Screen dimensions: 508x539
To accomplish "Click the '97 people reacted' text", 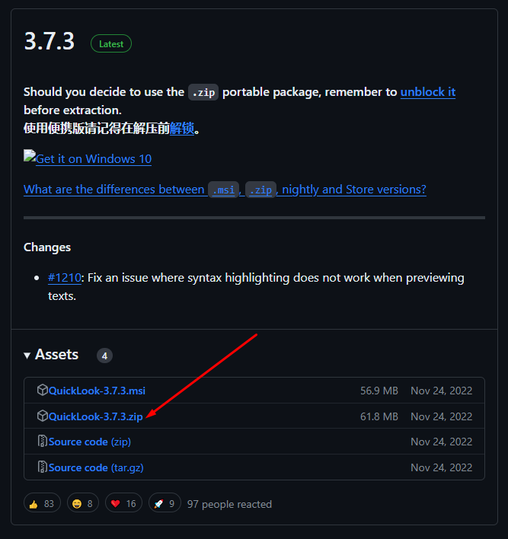I will click(x=229, y=504).
